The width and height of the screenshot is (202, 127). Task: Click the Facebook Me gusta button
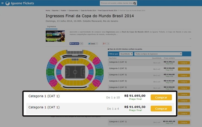tap(74, 44)
